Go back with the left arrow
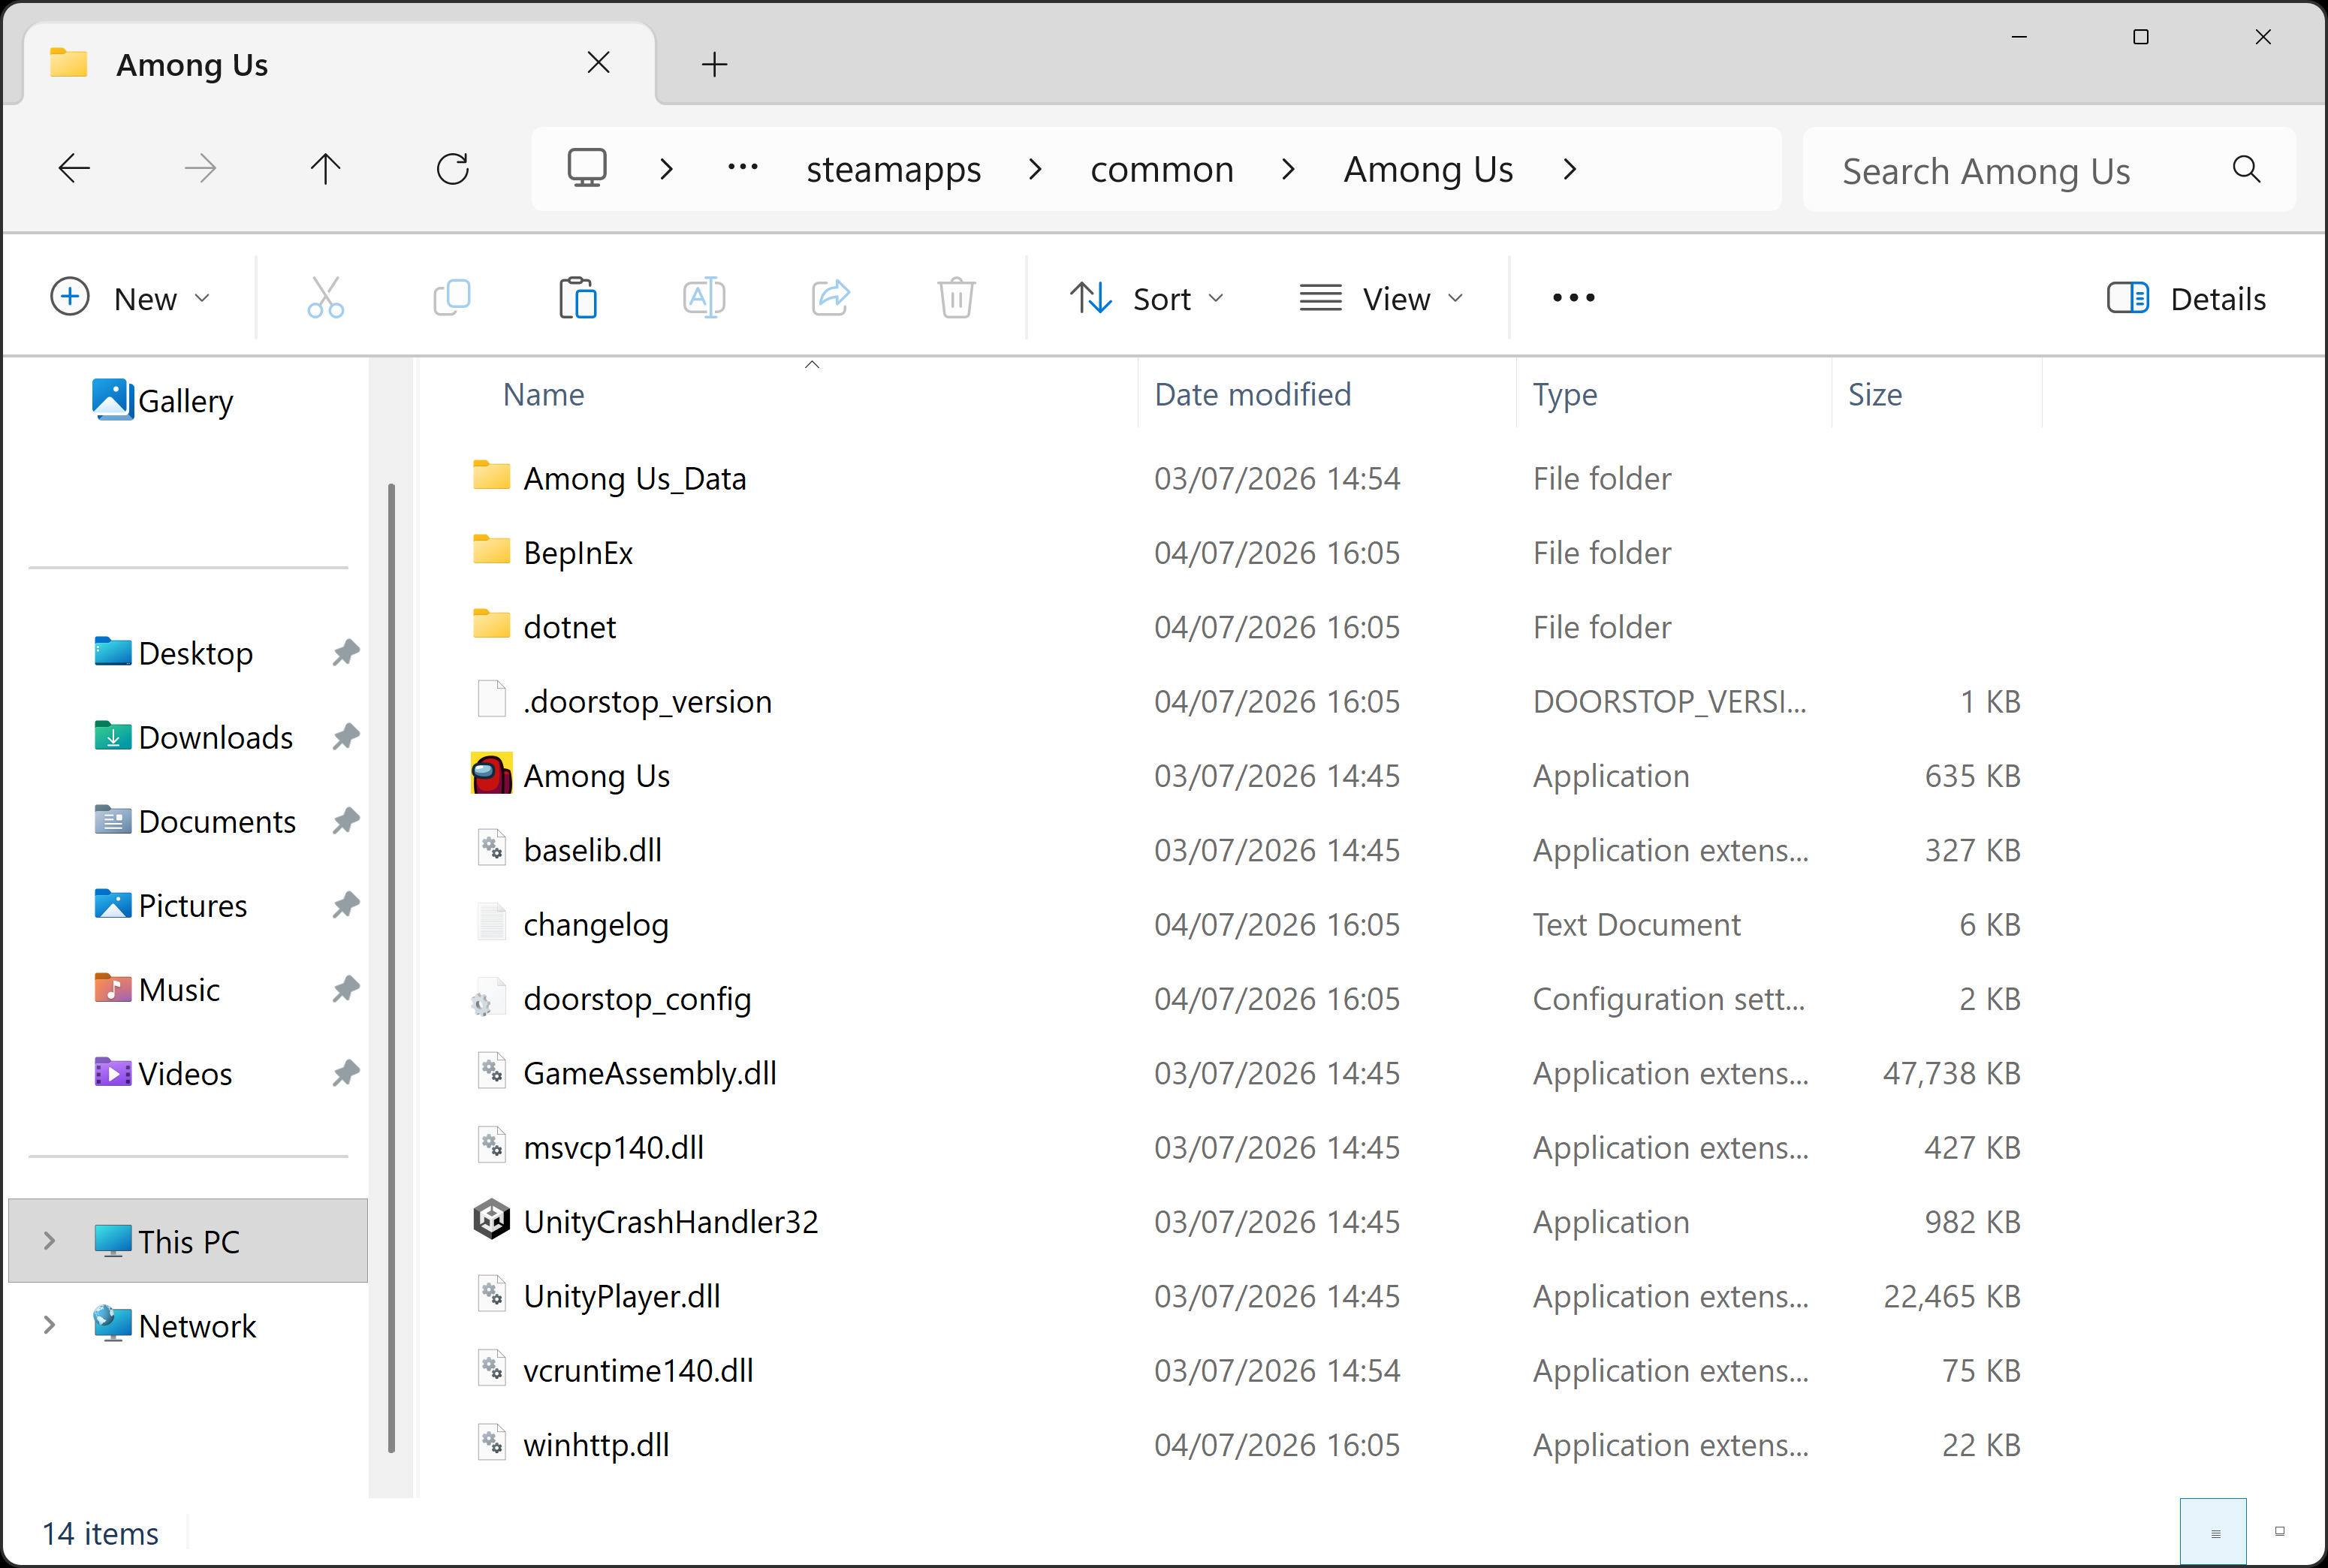 [x=75, y=169]
